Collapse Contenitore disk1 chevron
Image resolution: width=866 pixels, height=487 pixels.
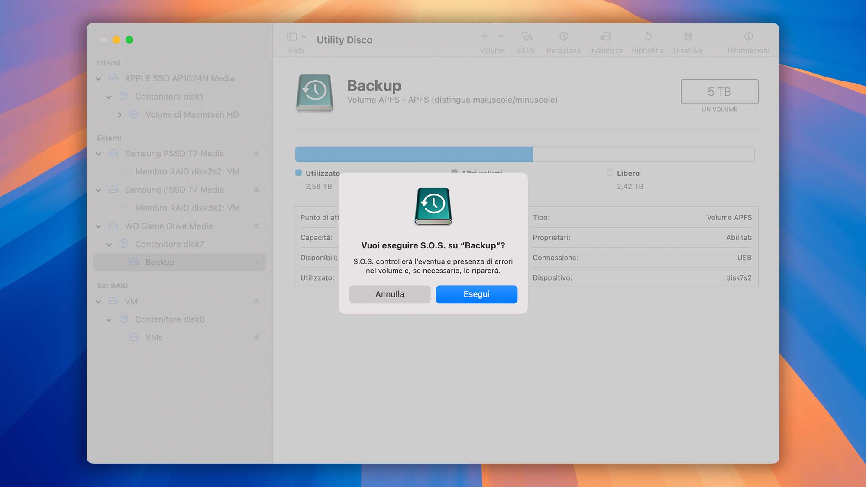pyautogui.click(x=109, y=97)
